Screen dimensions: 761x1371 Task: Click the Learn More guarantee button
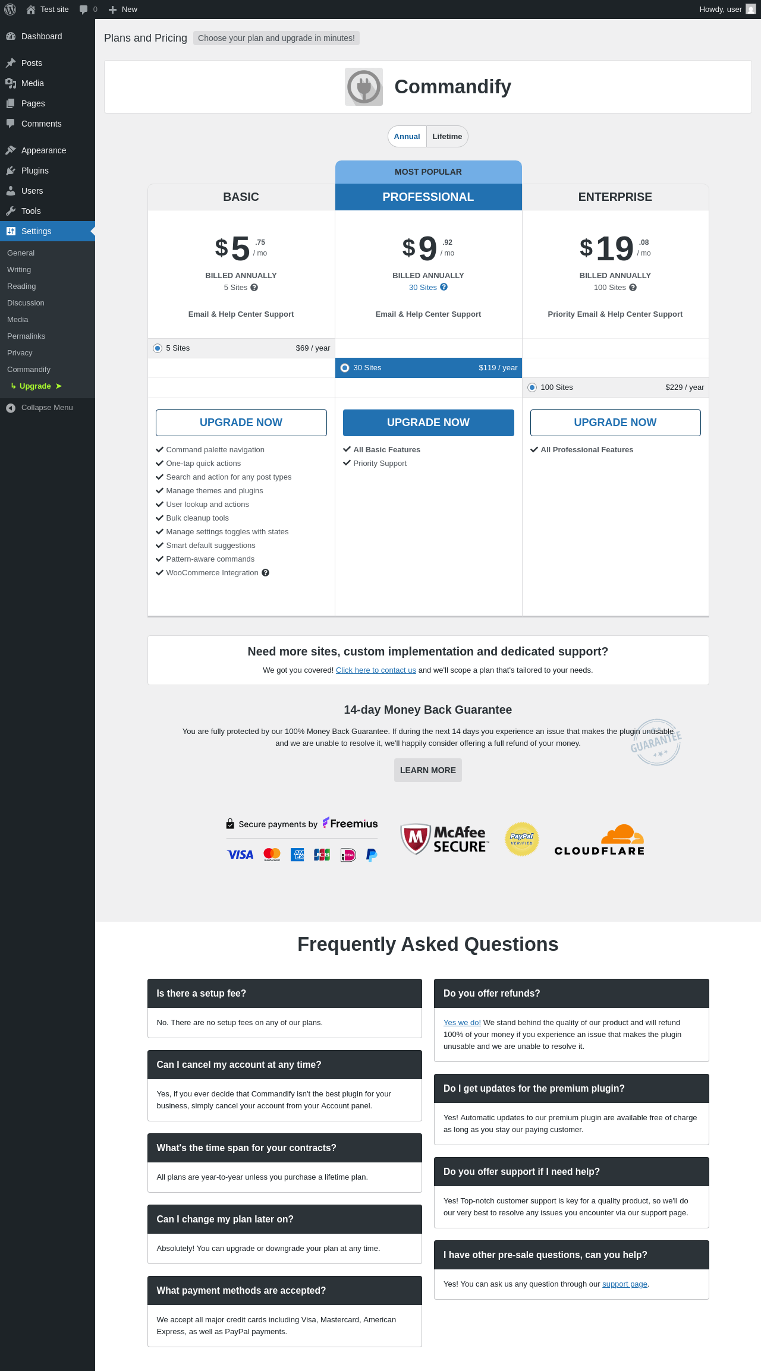coord(428,770)
